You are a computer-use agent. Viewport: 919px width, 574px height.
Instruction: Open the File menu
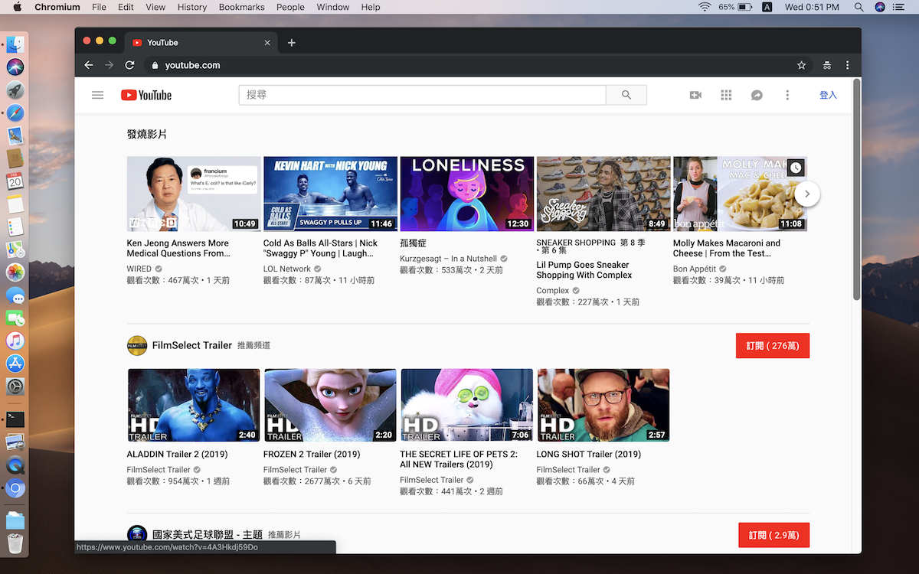pos(99,7)
